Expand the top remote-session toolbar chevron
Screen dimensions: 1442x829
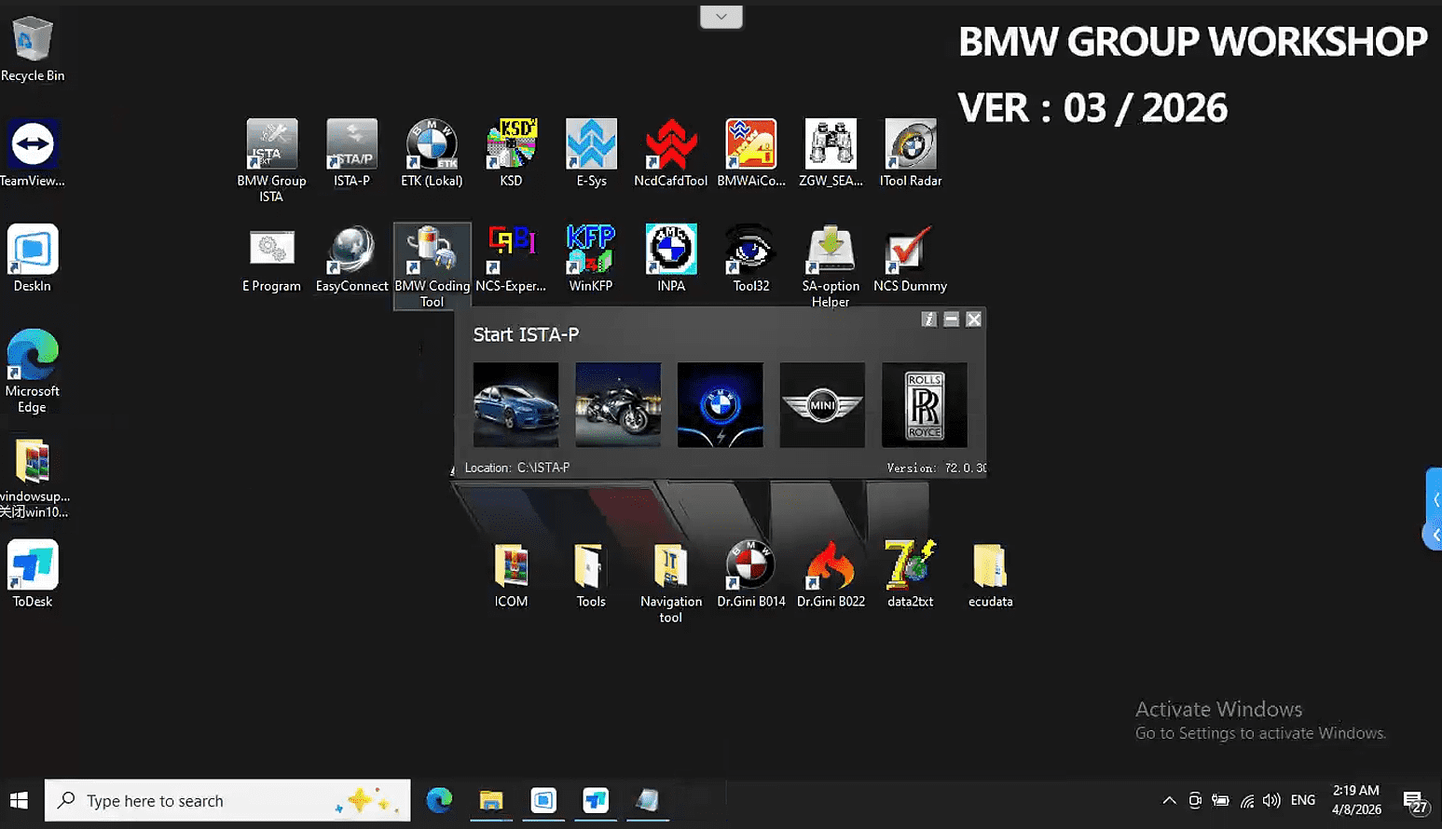point(721,17)
